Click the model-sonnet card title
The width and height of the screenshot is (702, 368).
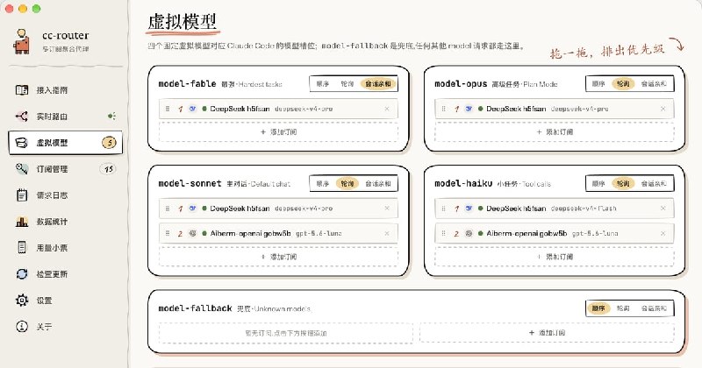pos(190,184)
